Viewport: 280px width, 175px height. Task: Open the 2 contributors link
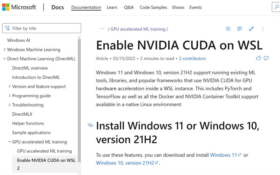click(192, 58)
